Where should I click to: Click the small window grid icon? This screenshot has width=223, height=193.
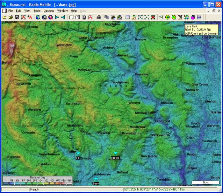tap(128, 17)
